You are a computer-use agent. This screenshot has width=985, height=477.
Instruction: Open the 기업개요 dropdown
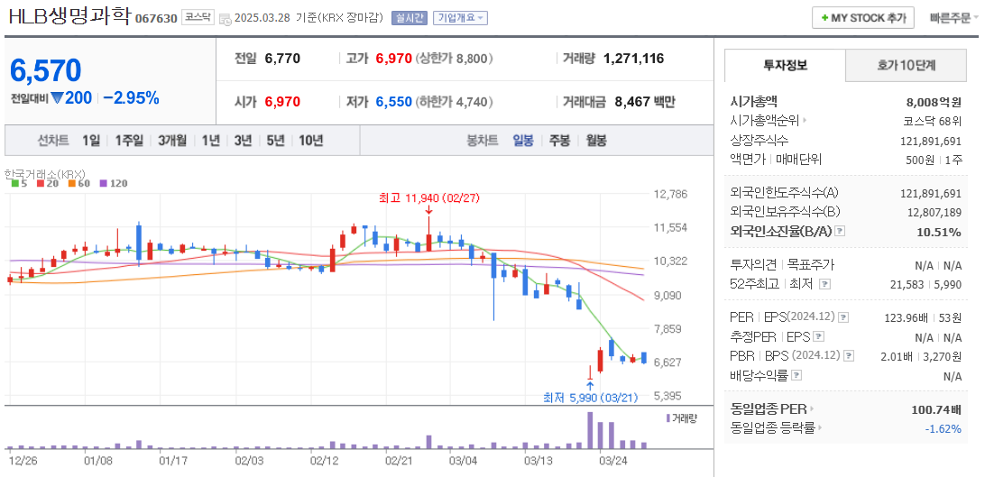(x=460, y=18)
